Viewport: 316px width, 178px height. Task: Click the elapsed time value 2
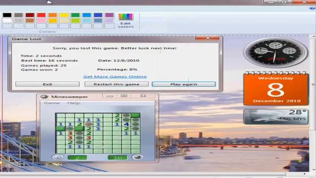click(x=78, y=158)
